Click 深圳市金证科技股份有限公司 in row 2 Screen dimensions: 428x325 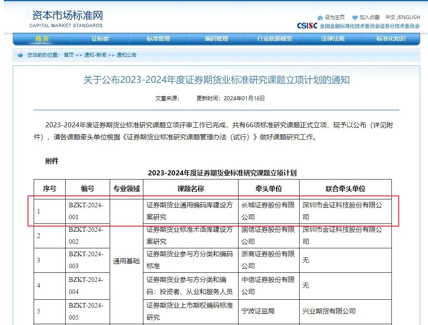coord(345,235)
